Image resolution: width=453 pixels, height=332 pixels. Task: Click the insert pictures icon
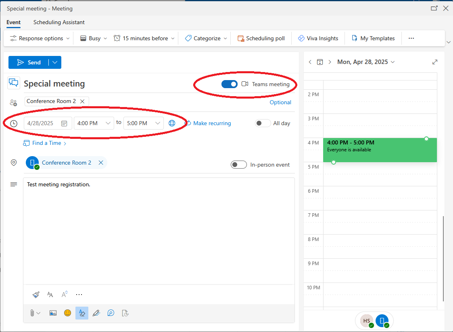pos(53,313)
